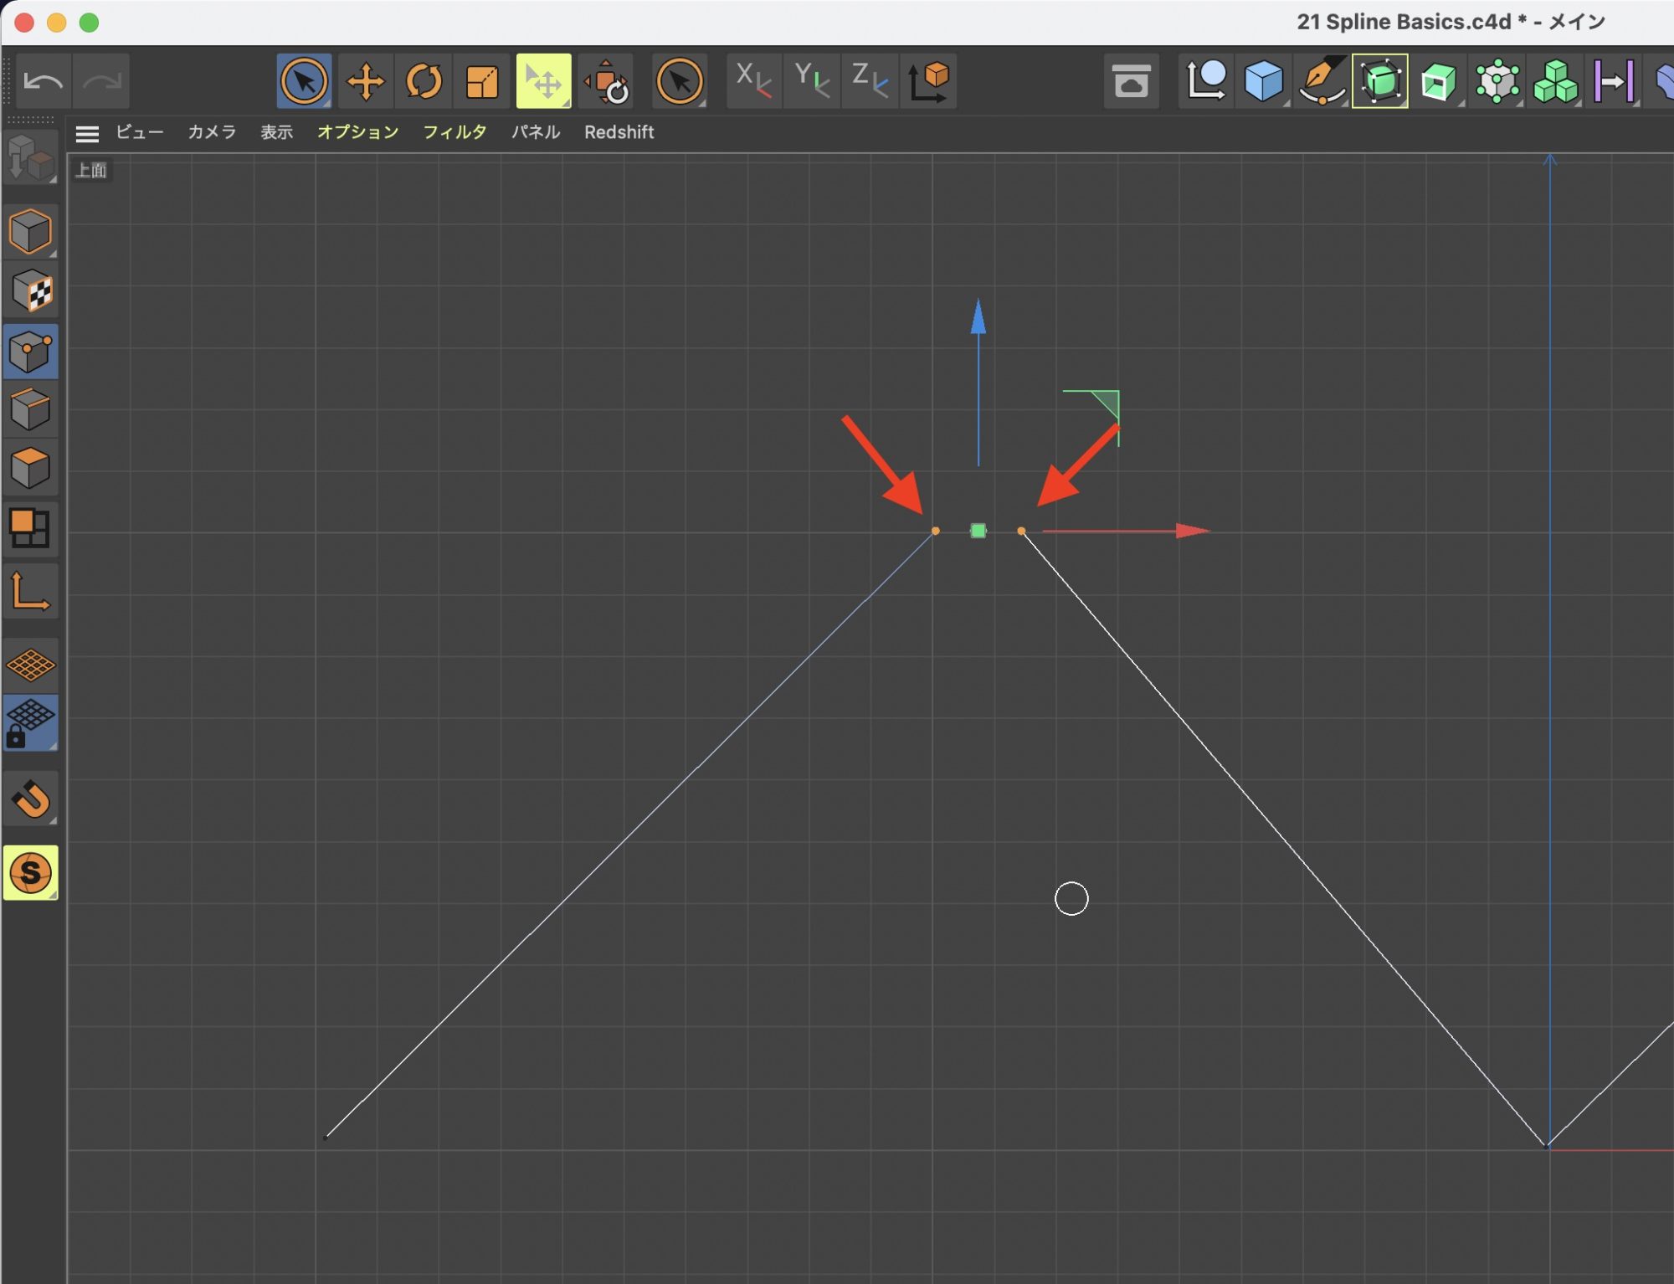Open the フィルタ menu
The height and width of the screenshot is (1284, 1674).
pos(454,132)
